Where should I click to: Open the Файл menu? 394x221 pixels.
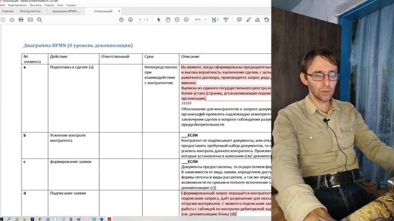(x=2, y=5)
